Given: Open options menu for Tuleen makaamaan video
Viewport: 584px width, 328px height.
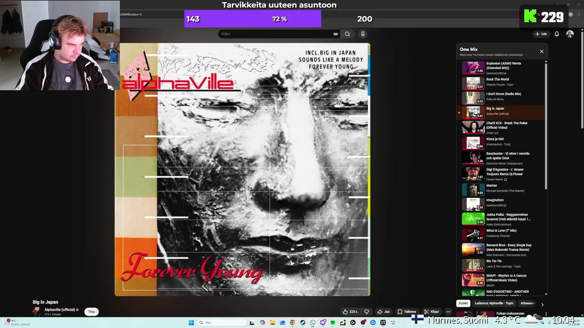Looking at the screenshot, I should coord(546,314).
